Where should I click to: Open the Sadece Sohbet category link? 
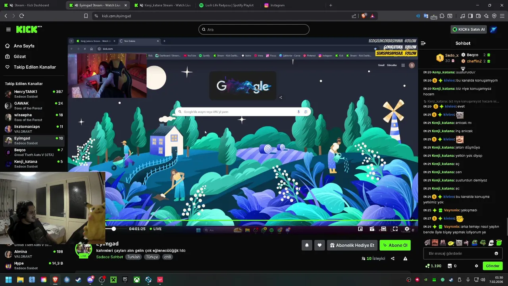pyautogui.click(x=110, y=257)
